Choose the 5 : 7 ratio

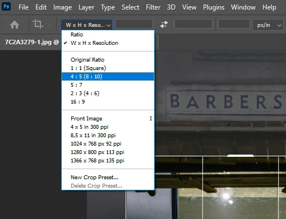108,85
